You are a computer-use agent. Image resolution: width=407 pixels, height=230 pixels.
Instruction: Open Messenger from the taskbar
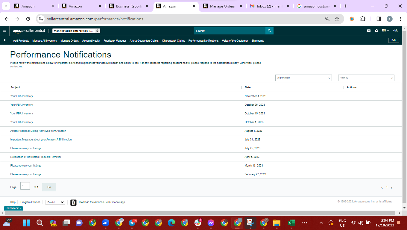[x=211, y=223]
